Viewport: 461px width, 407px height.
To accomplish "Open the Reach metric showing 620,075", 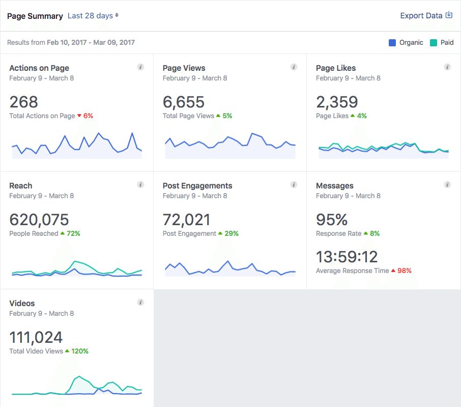I will click(39, 220).
